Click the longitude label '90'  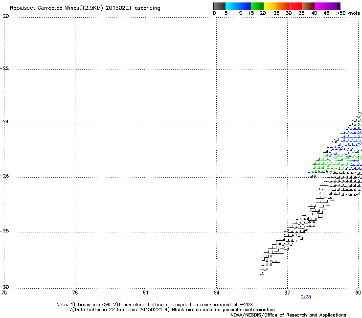click(358, 293)
